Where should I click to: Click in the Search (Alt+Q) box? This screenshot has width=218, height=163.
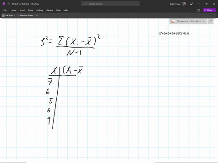110,4
